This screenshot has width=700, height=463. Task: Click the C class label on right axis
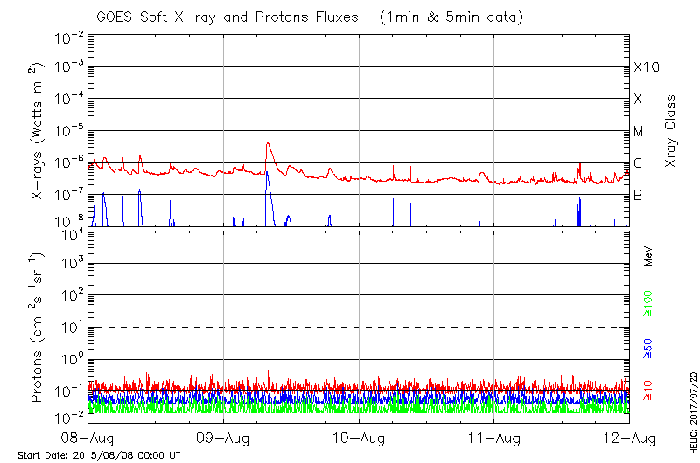click(639, 163)
